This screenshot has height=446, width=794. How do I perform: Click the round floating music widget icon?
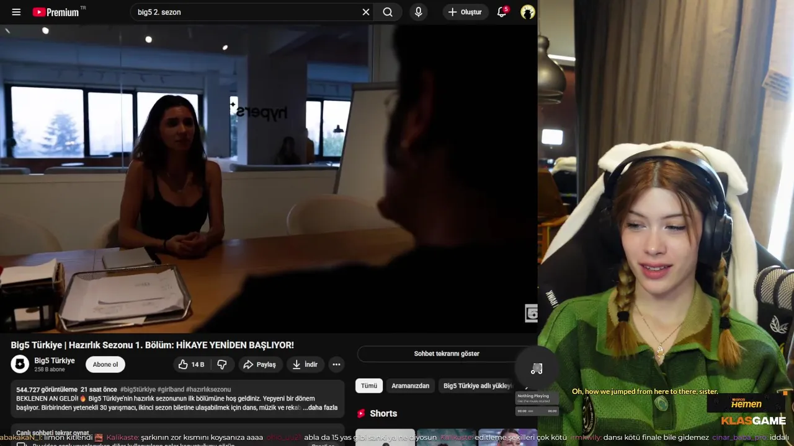[537, 369]
